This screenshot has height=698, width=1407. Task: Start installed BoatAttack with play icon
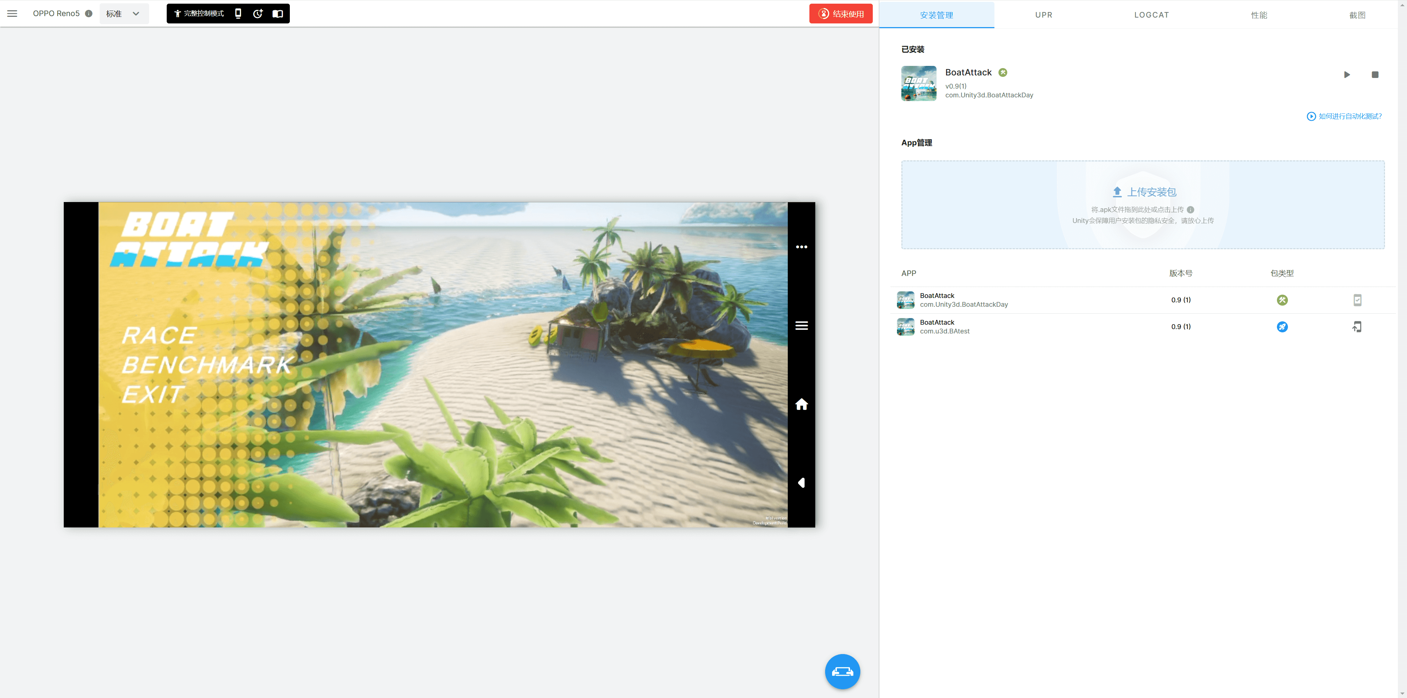click(x=1347, y=75)
